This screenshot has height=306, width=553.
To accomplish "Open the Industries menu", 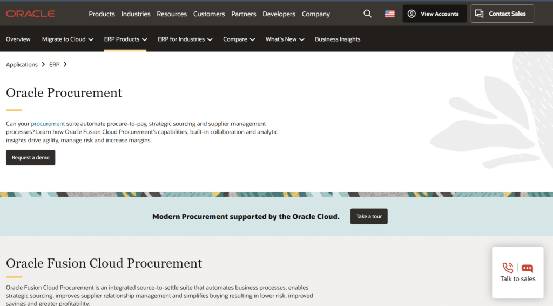I will coord(136,14).
